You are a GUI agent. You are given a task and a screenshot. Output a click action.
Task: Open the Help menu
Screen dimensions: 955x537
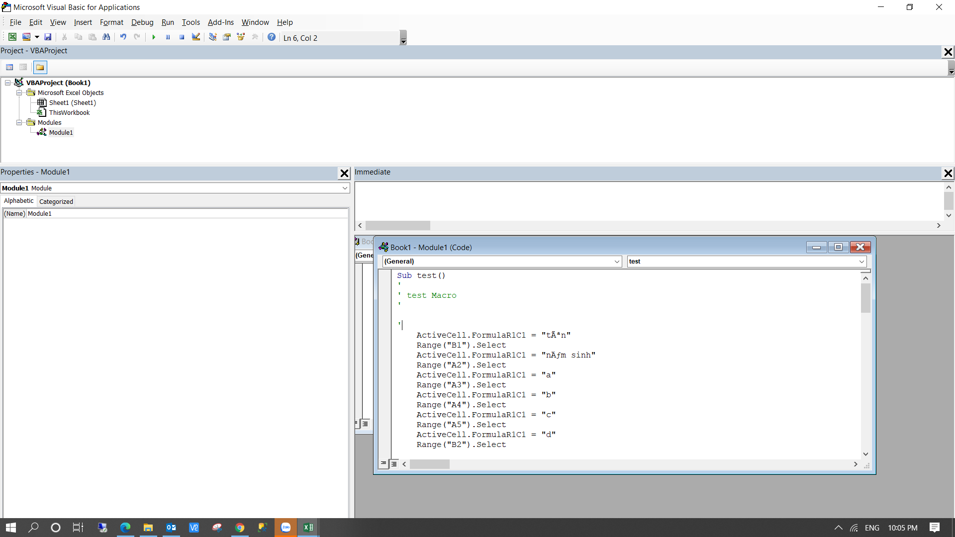285,22
